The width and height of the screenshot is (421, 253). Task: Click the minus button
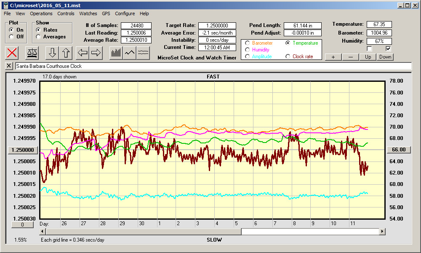tap(350, 57)
